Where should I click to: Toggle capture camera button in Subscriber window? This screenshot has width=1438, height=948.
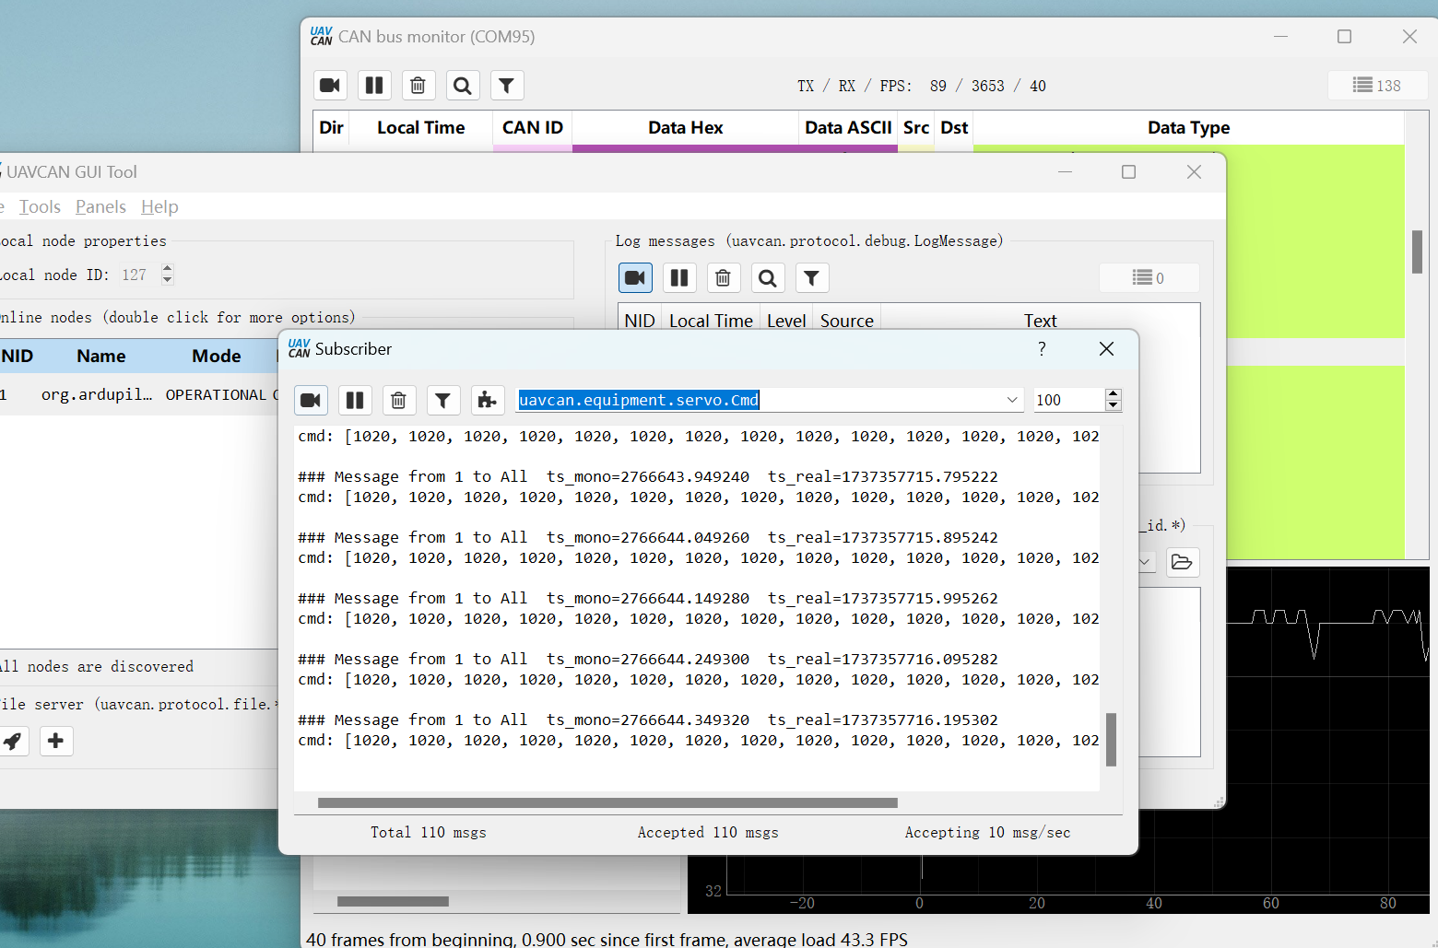[311, 400]
